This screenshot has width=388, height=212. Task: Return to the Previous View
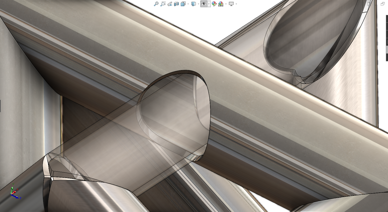[169, 4]
